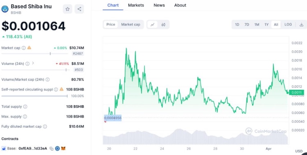The height and width of the screenshot is (155, 307).
Task: Toggle chart view to Market cap
Action: [x=131, y=24]
